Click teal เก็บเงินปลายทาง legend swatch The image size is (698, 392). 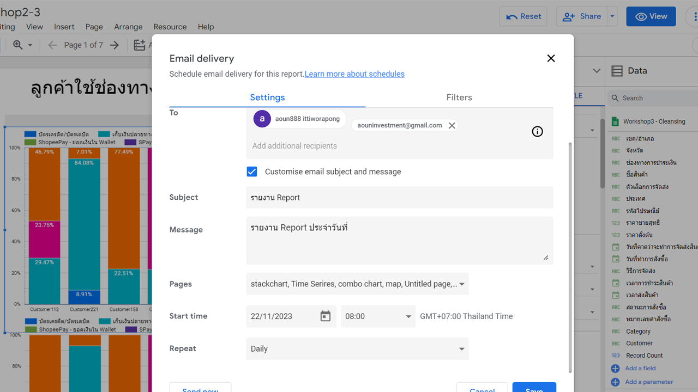pos(104,134)
